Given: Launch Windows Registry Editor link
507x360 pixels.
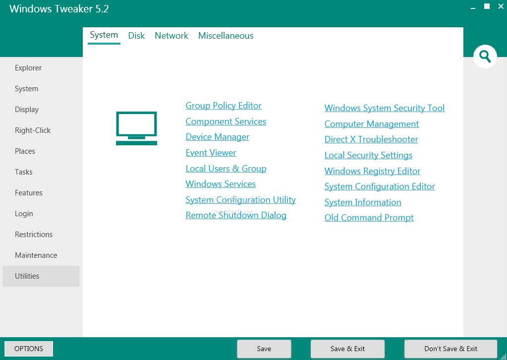Looking at the screenshot, I should pyautogui.click(x=373, y=171).
